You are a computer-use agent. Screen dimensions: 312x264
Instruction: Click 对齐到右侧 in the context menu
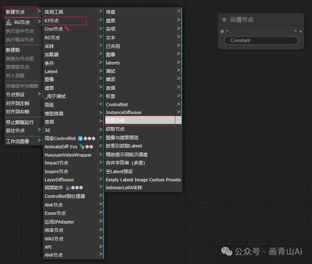(23, 112)
